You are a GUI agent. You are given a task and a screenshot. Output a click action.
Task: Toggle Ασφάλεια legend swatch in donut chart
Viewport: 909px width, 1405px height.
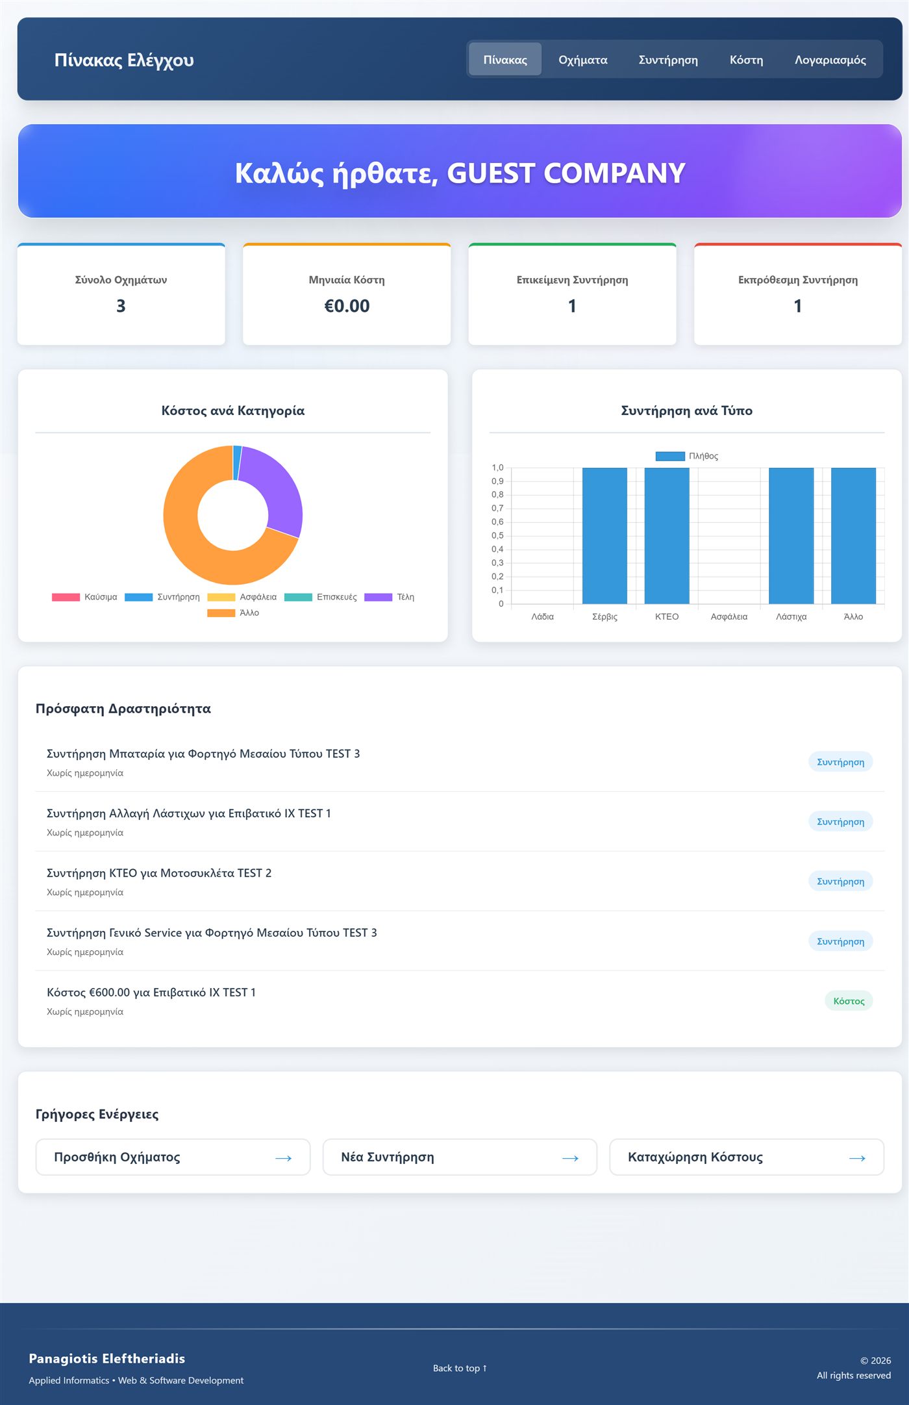(x=221, y=597)
